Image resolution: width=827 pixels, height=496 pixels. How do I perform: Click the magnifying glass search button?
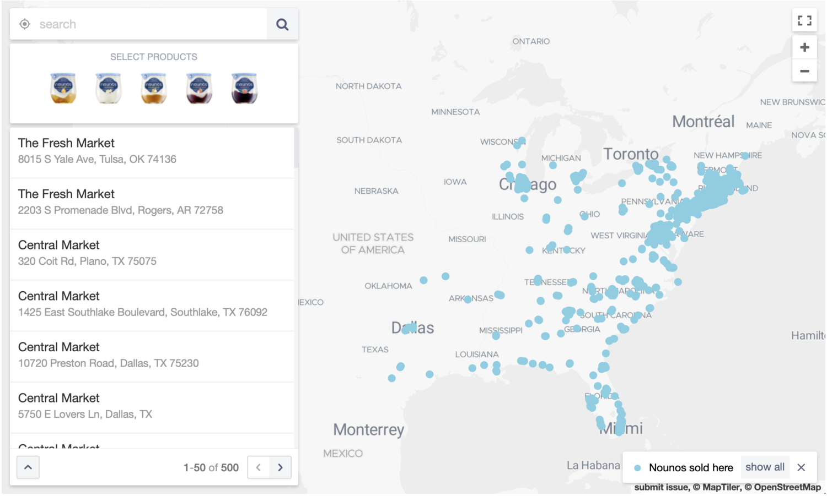pyautogui.click(x=282, y=24)
